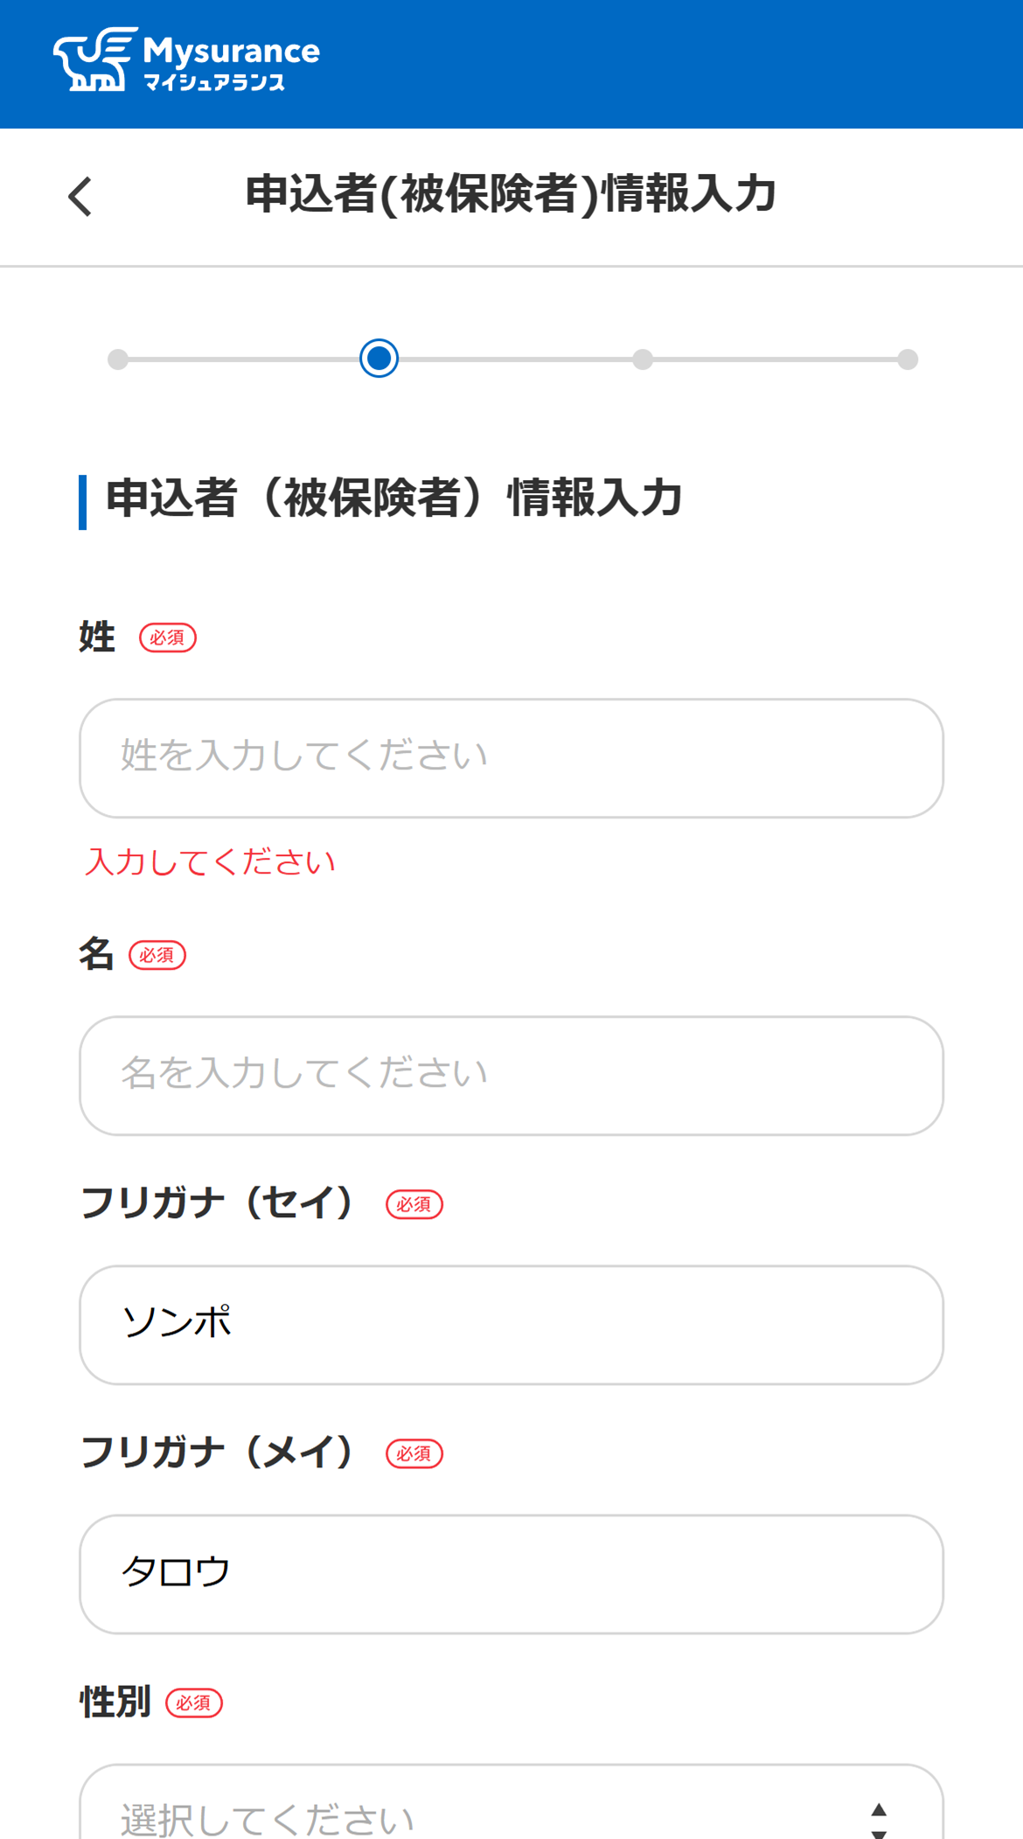
Task: Select the フリガナ（セイ） field showing ソンポ
Action: point(511,1324)
